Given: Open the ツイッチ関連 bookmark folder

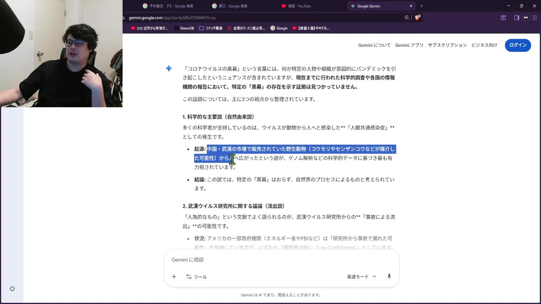Looking at the screenshot, I should point(210,28).
